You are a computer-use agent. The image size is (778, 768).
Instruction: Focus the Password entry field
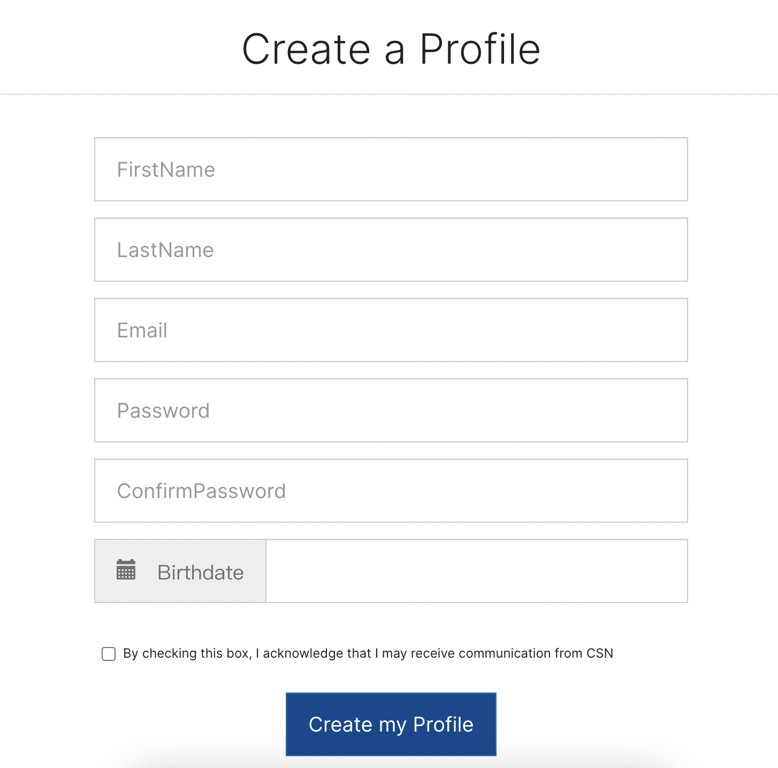pos(391,410)
